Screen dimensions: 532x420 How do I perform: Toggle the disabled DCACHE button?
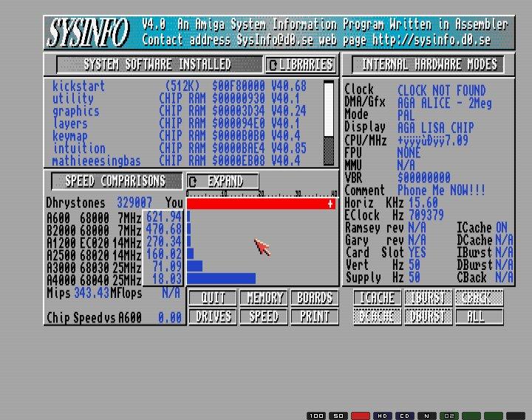[x=377, y=316]
